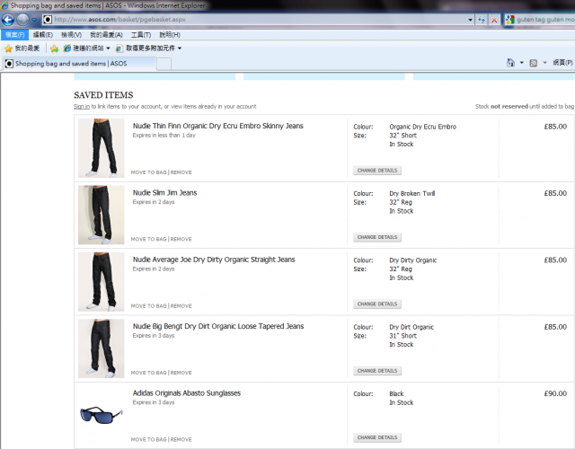The width and height of the screenshot is (575, 449).
Task: Change details for Nudie Thin Finn jeans
Action: pyautogui.click(x=377, y=171)
